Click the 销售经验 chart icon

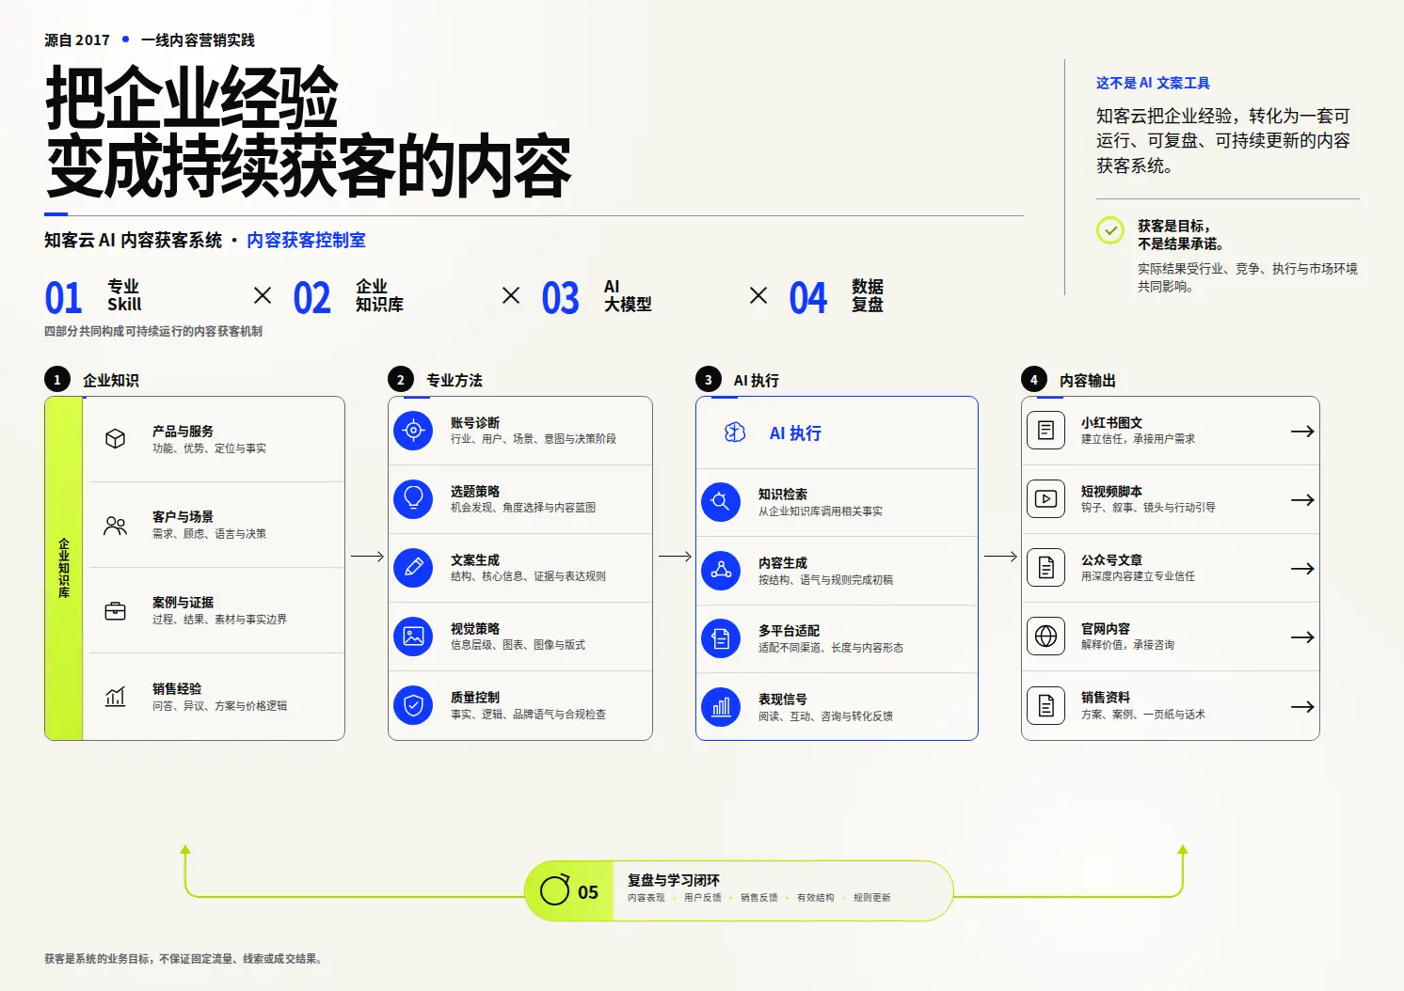[116, 697]
